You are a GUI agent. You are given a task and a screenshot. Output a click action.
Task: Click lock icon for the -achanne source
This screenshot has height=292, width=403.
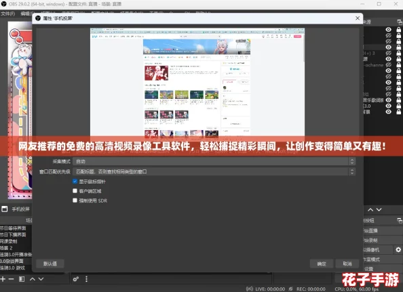398,65
